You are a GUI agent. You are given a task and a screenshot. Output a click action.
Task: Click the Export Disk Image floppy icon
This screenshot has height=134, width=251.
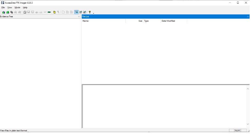29,12
